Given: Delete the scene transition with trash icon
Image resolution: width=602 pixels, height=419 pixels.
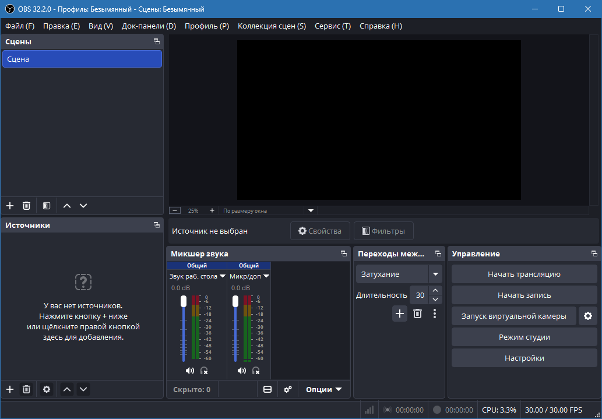Looking at the screenshot, I should [x=417, y=314].
